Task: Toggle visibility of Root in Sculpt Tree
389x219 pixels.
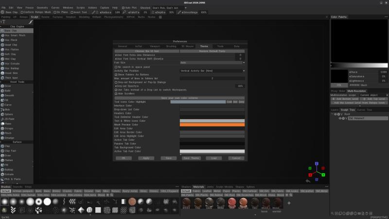Action: tap(336, 114)
